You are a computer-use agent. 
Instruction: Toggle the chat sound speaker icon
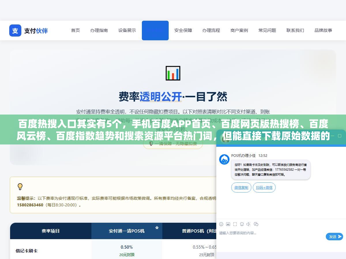tap(249, 224)
